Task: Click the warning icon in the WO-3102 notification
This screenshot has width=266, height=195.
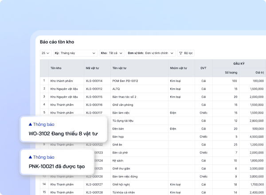Action: (30, 125)
